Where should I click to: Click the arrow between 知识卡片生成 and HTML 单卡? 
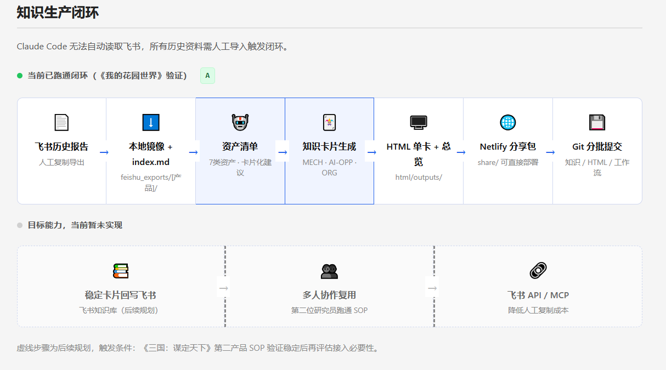pos(371,152)
